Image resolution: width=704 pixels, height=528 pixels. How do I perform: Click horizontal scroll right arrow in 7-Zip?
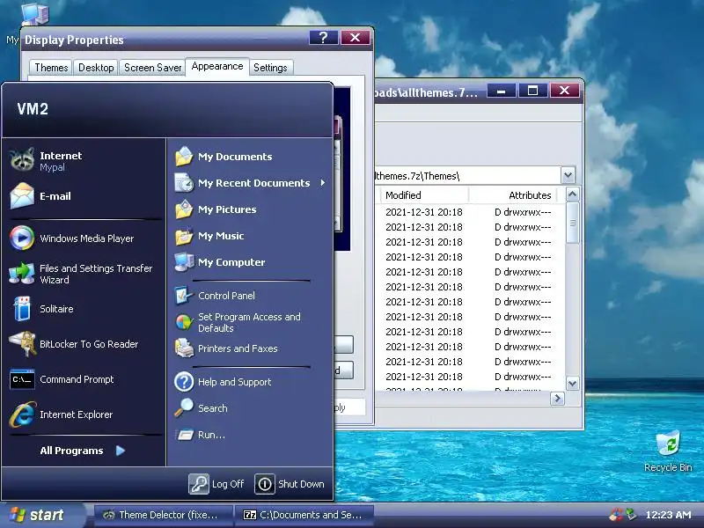(557, 399)
